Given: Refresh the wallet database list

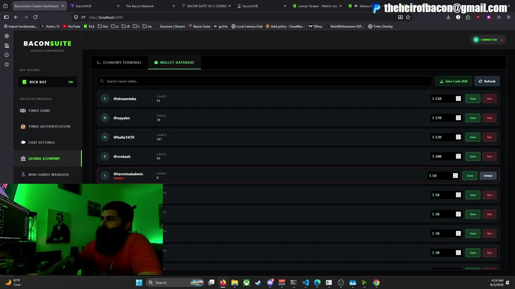Looking at the screenshot, I should (487, 81).
